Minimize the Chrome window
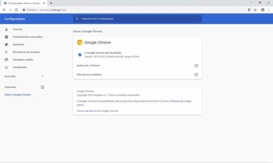The image size is (273, 163). (x=251, y=3)
